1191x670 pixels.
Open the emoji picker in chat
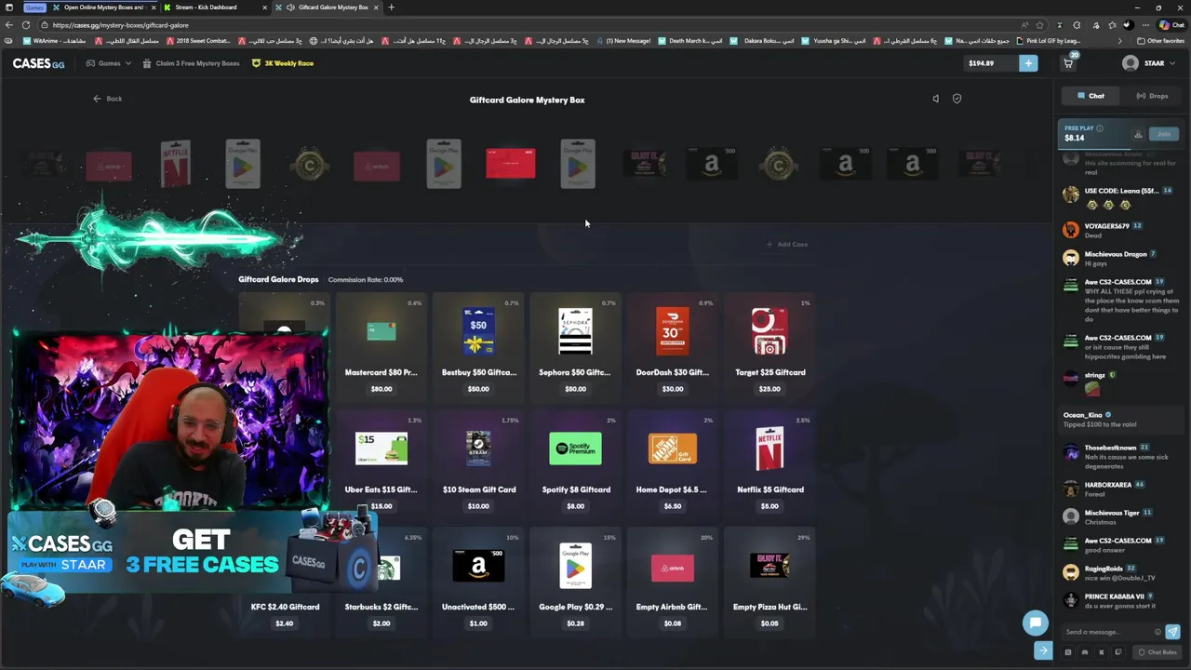[x=1158, y=632]
